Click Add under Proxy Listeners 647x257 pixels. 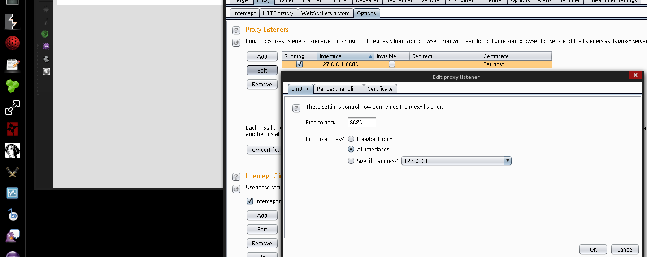[x=262, y=57]
